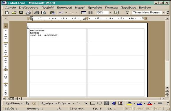The image size is (171, 111).
Task: Click the Σχεδίαση button on the drawing toolbar
Action: tap(14, 103)
